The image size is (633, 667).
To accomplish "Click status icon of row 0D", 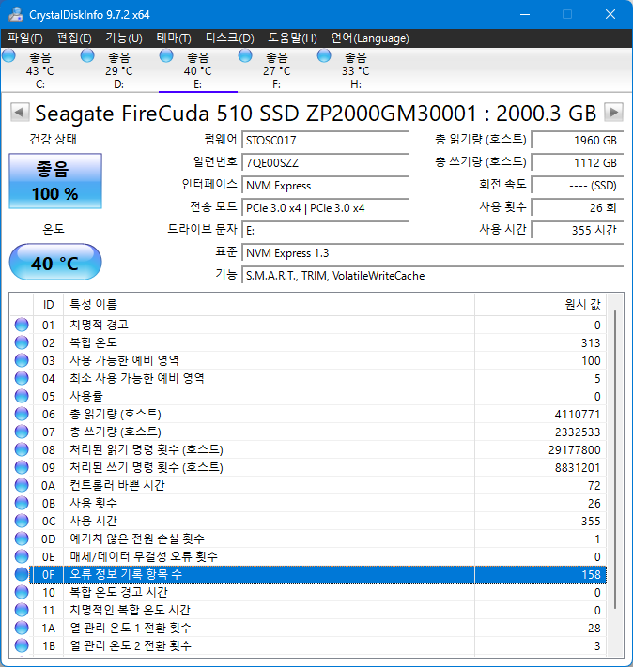I will point(22,538).
